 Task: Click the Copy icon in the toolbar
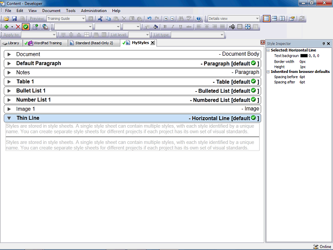tap(108, 19)
